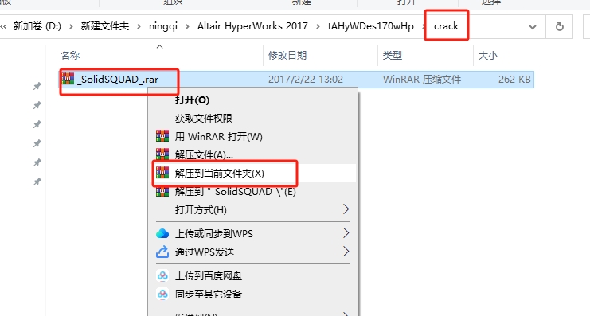Expand arrow next to 打开方式(H)
Viewport: 590px width, 316px height.
pyautogui.click(x=346, y=209)
